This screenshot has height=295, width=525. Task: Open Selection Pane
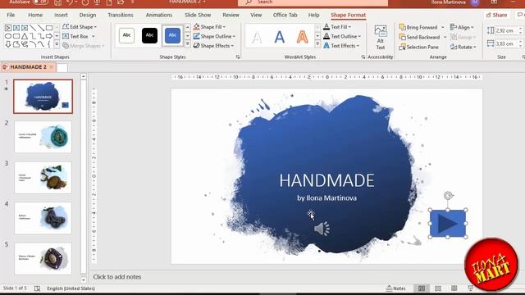click(x=418, y=47)
